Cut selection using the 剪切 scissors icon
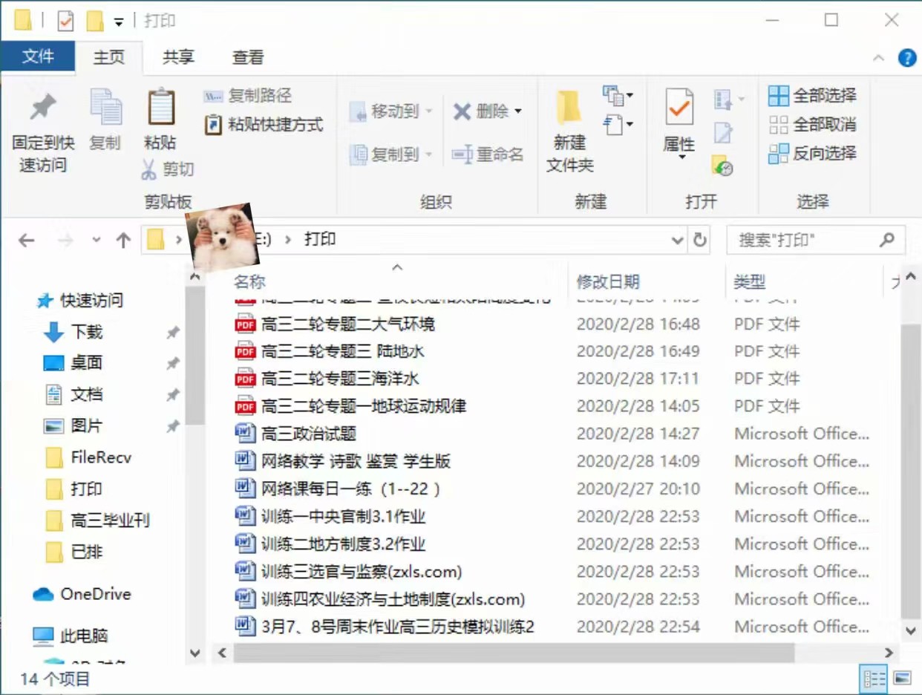Screen dimensions: 922x695 click(x=169, y=169)
